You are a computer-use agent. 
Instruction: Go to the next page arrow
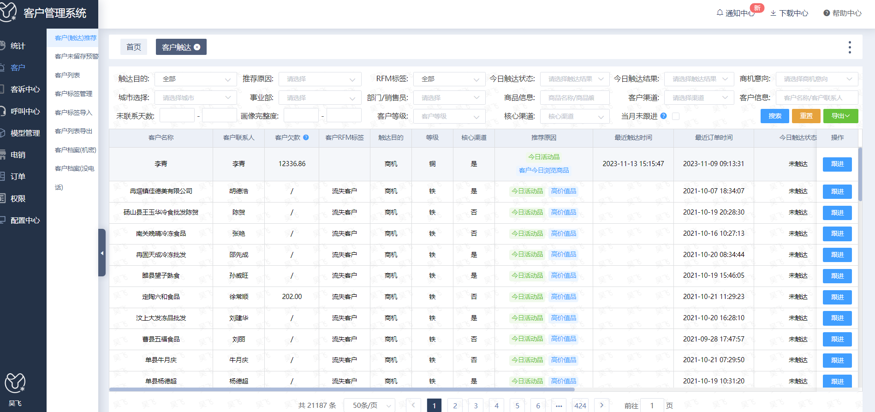[601, 405]
